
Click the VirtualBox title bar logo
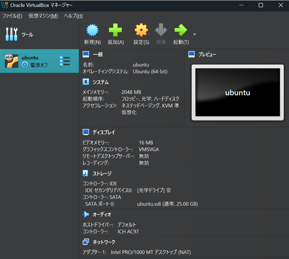click(5, 5)
